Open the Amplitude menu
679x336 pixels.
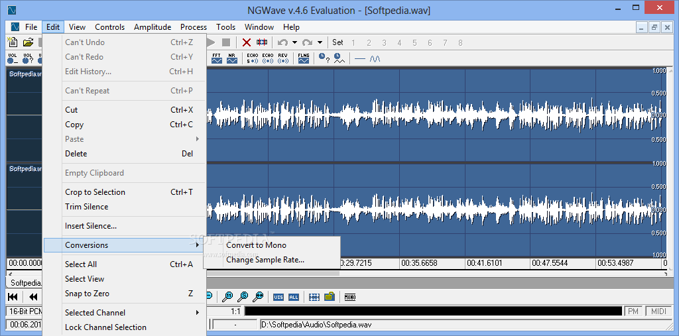coord(153,27)
